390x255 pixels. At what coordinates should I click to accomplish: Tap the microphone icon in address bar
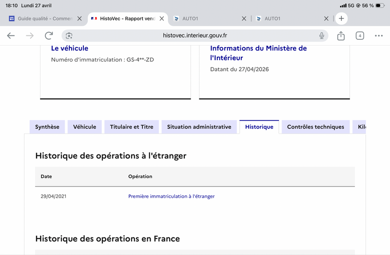click(x=322, y=35)
